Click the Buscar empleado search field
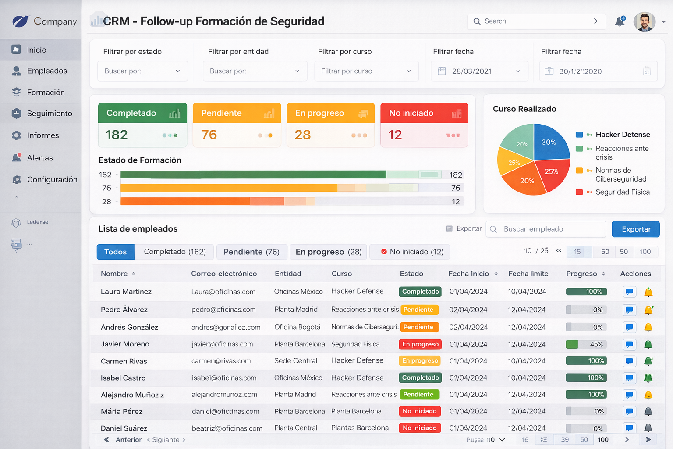673x449 pixels. coord(546,229)
